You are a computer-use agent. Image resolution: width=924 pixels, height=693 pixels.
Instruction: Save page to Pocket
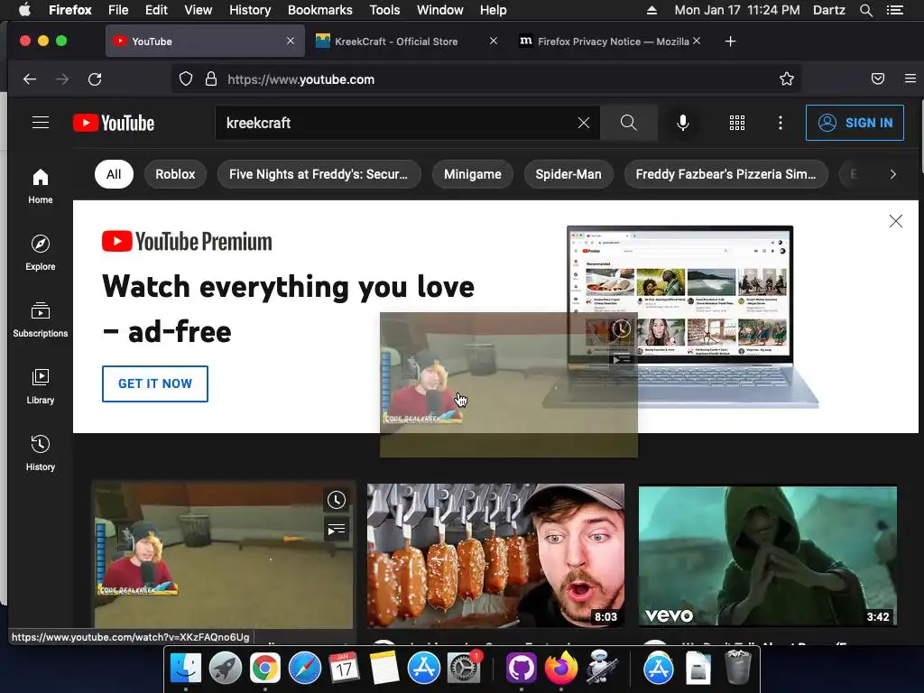(x=878, y=79)
